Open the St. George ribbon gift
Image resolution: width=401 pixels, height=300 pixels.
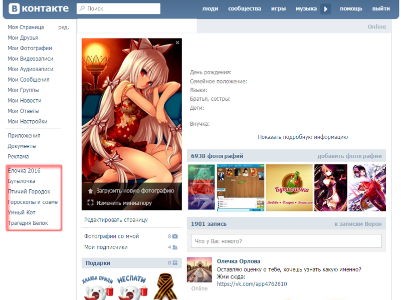tap(165, 286)
